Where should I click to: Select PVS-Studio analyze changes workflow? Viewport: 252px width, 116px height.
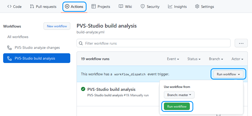pos(37,48)
